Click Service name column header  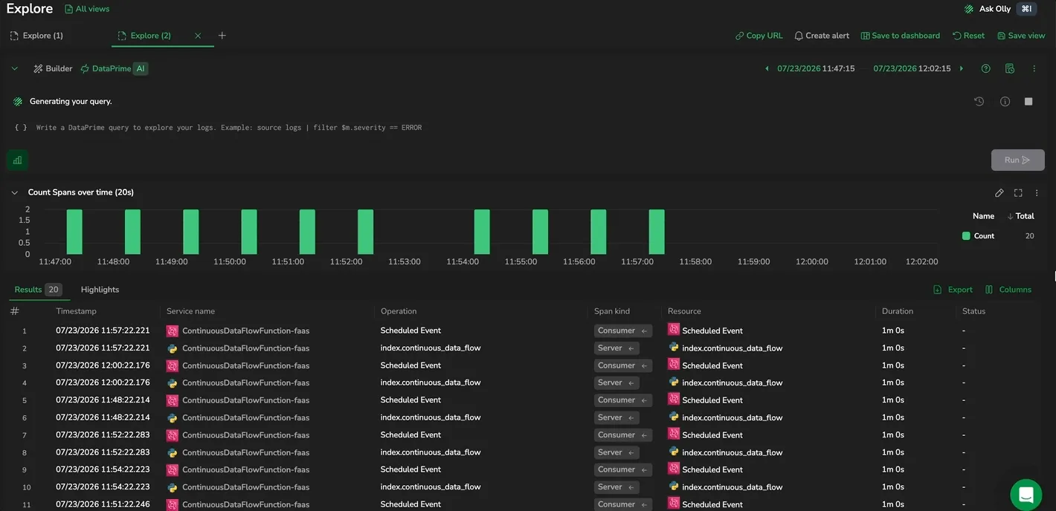click(x=190, y=311)
